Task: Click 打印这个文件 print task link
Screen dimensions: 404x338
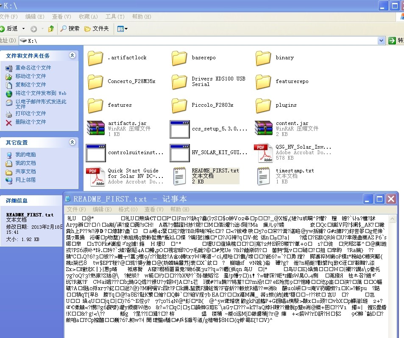Action: 31,114
